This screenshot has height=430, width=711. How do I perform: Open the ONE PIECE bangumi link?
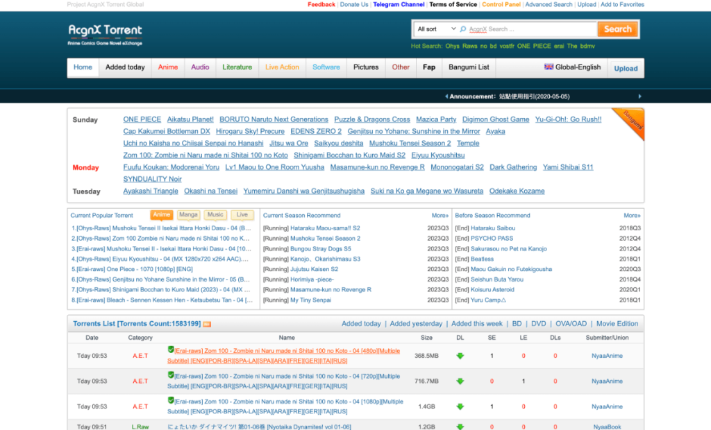point(142,119)
